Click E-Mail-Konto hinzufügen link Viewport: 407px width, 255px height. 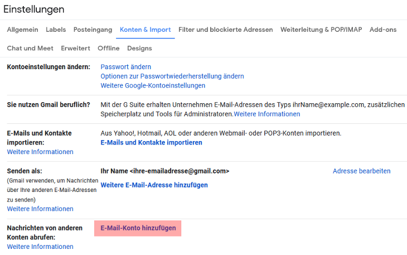138,228
